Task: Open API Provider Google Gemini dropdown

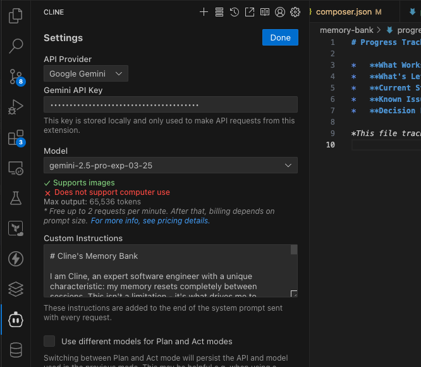Action: [x=86, y=73]
